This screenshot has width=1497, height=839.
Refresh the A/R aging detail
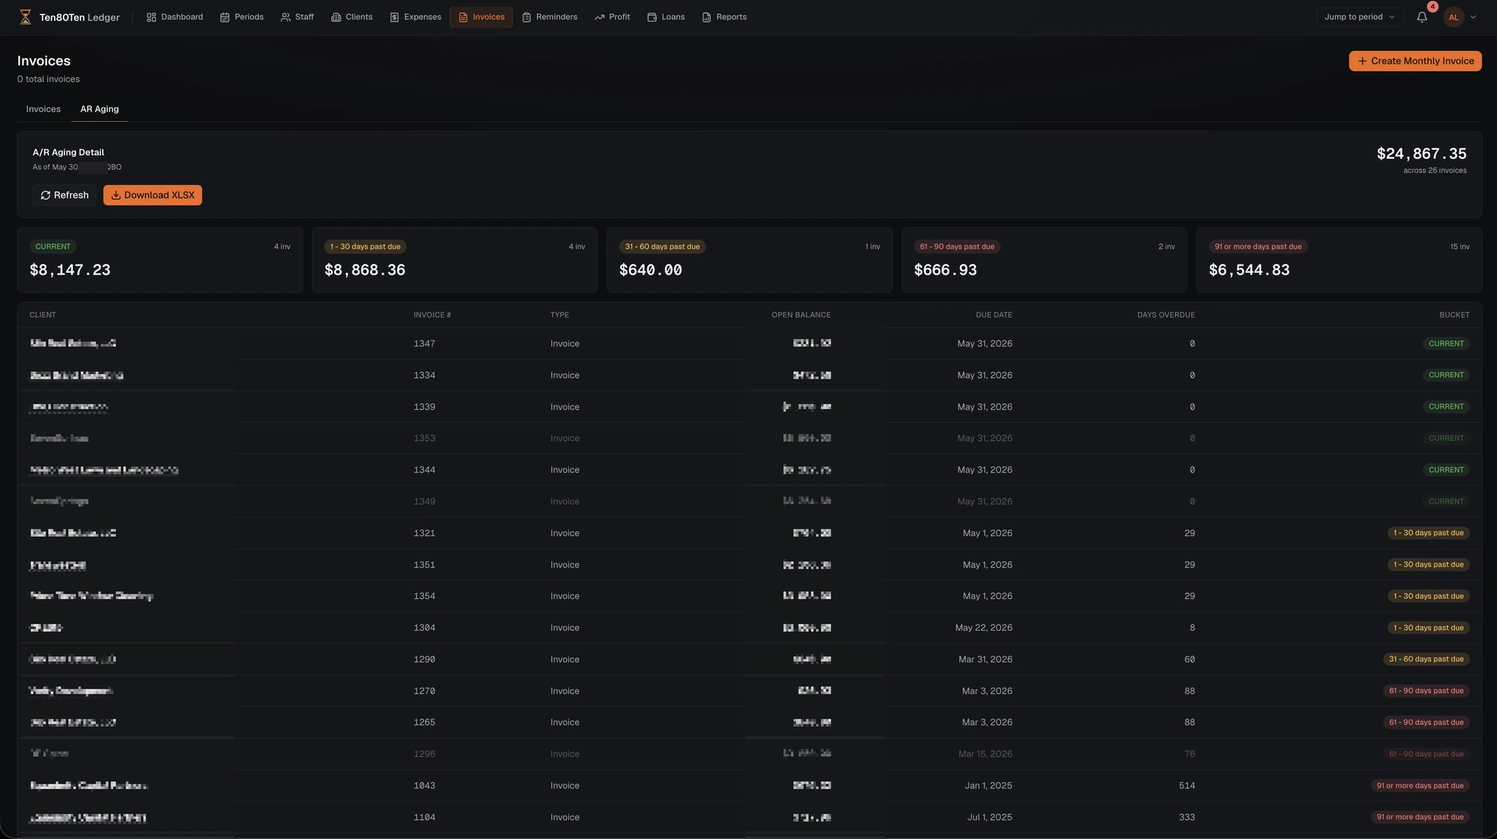(64, 195)
